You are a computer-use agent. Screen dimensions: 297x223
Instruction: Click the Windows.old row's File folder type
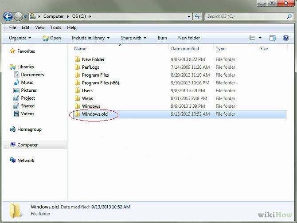click(225, 114)
